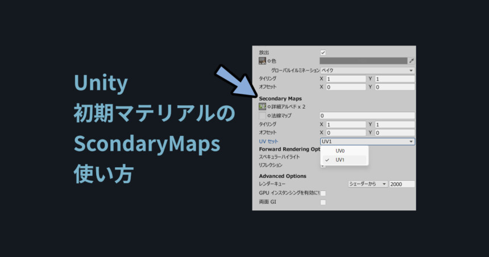Enable the GPU インスタンシング checkbox
This screenshot has width=489, height=257.
pos(323,193)
